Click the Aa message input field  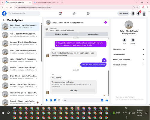(82, 100)
